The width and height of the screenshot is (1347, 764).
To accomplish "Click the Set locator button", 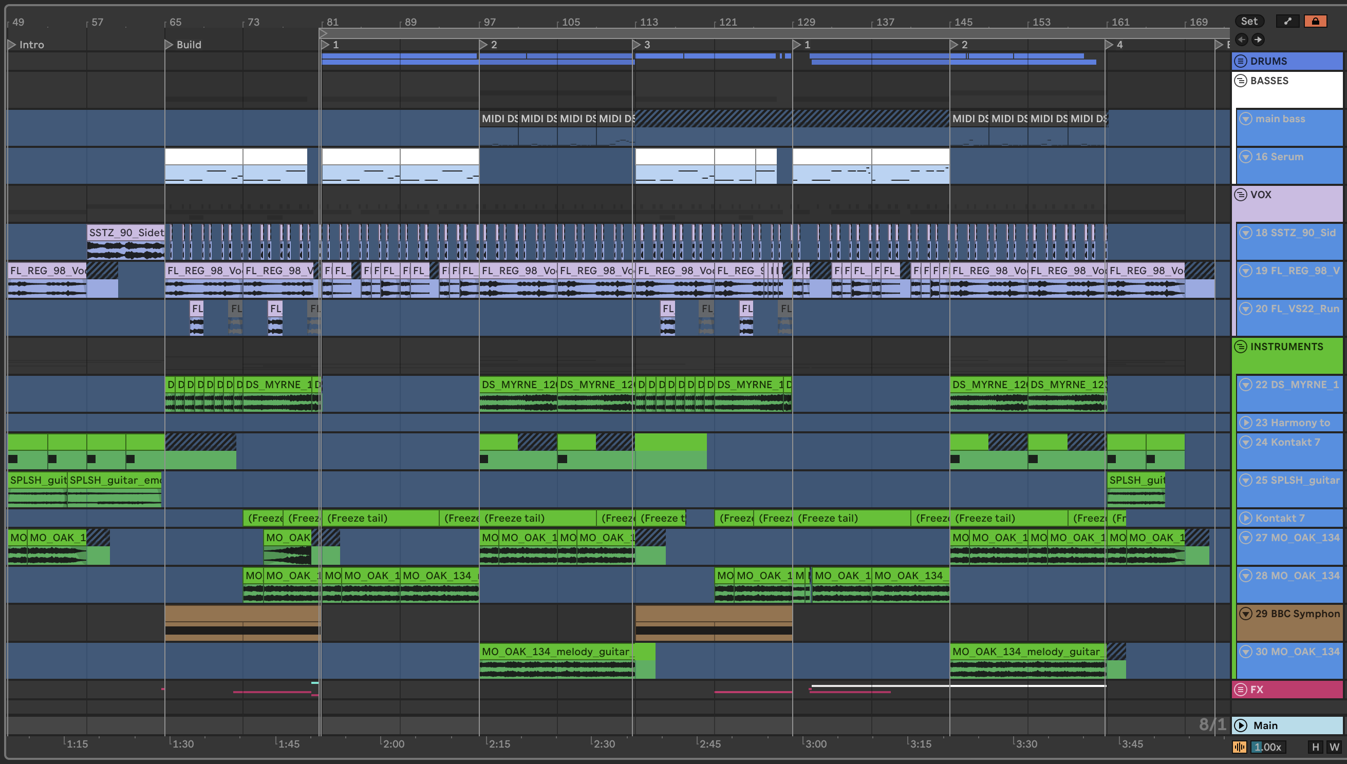I will pyautogui.click(x=1249, y=21).
